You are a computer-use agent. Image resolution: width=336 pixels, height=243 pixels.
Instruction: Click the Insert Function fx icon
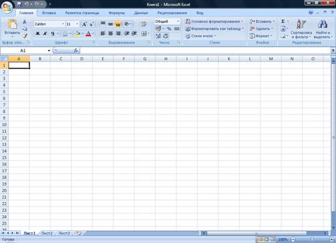tap(76, 50)
